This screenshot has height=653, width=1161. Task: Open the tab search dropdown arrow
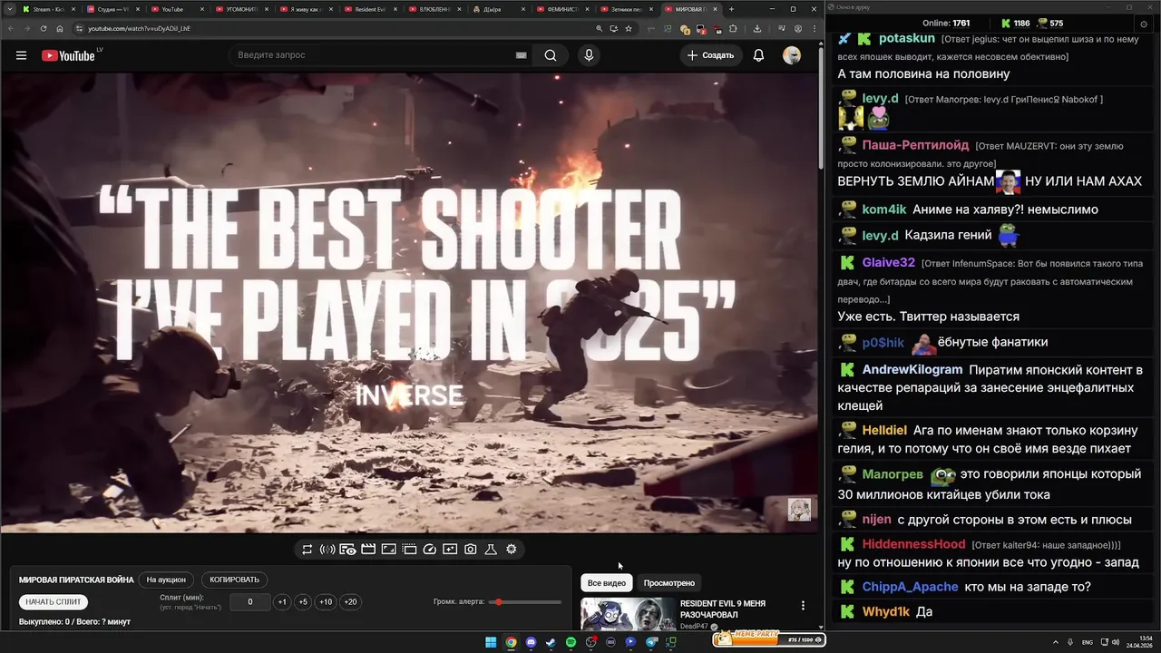pyautogui.click(x=10, y=9)
